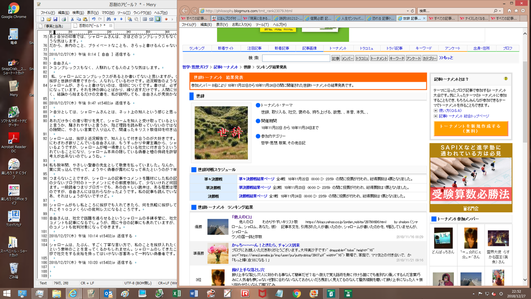531x299 pixels.
Task: Expand the IE address bar dropdown arrow
Action: 407,10
